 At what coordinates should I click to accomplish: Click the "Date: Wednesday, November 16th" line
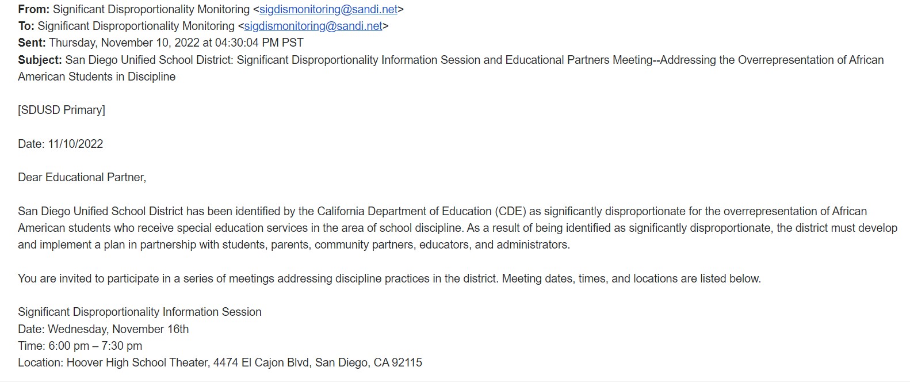(103, 329)
